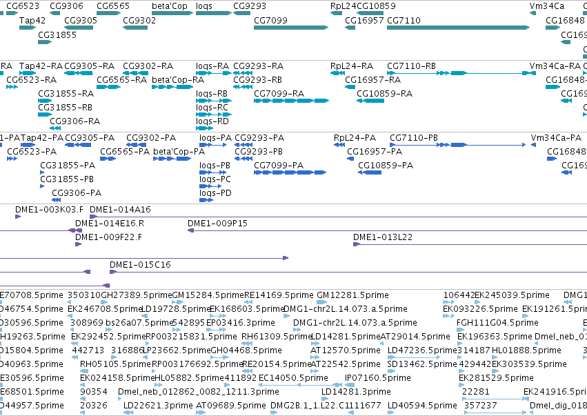Select the DME1-014A16 BAC label
The image size is (587, 416).
[120, 210]
